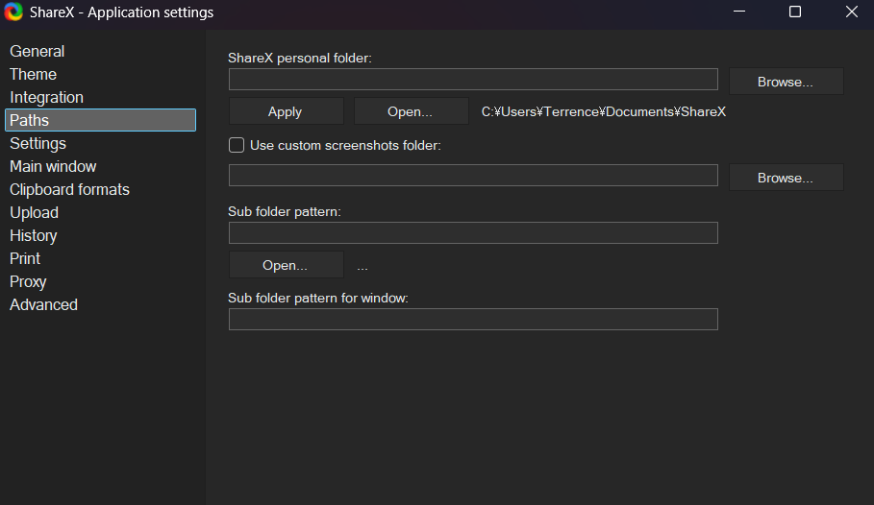Screen dimensions: 874x505
Task: Select the Print section
Action: [x=25, y=258]
